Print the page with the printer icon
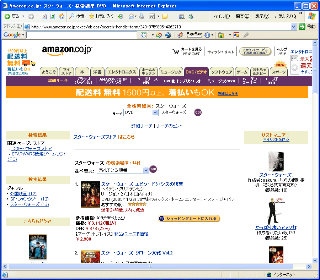Image resolution: width=320 pixels, height=280 pixels. [142, 16]
